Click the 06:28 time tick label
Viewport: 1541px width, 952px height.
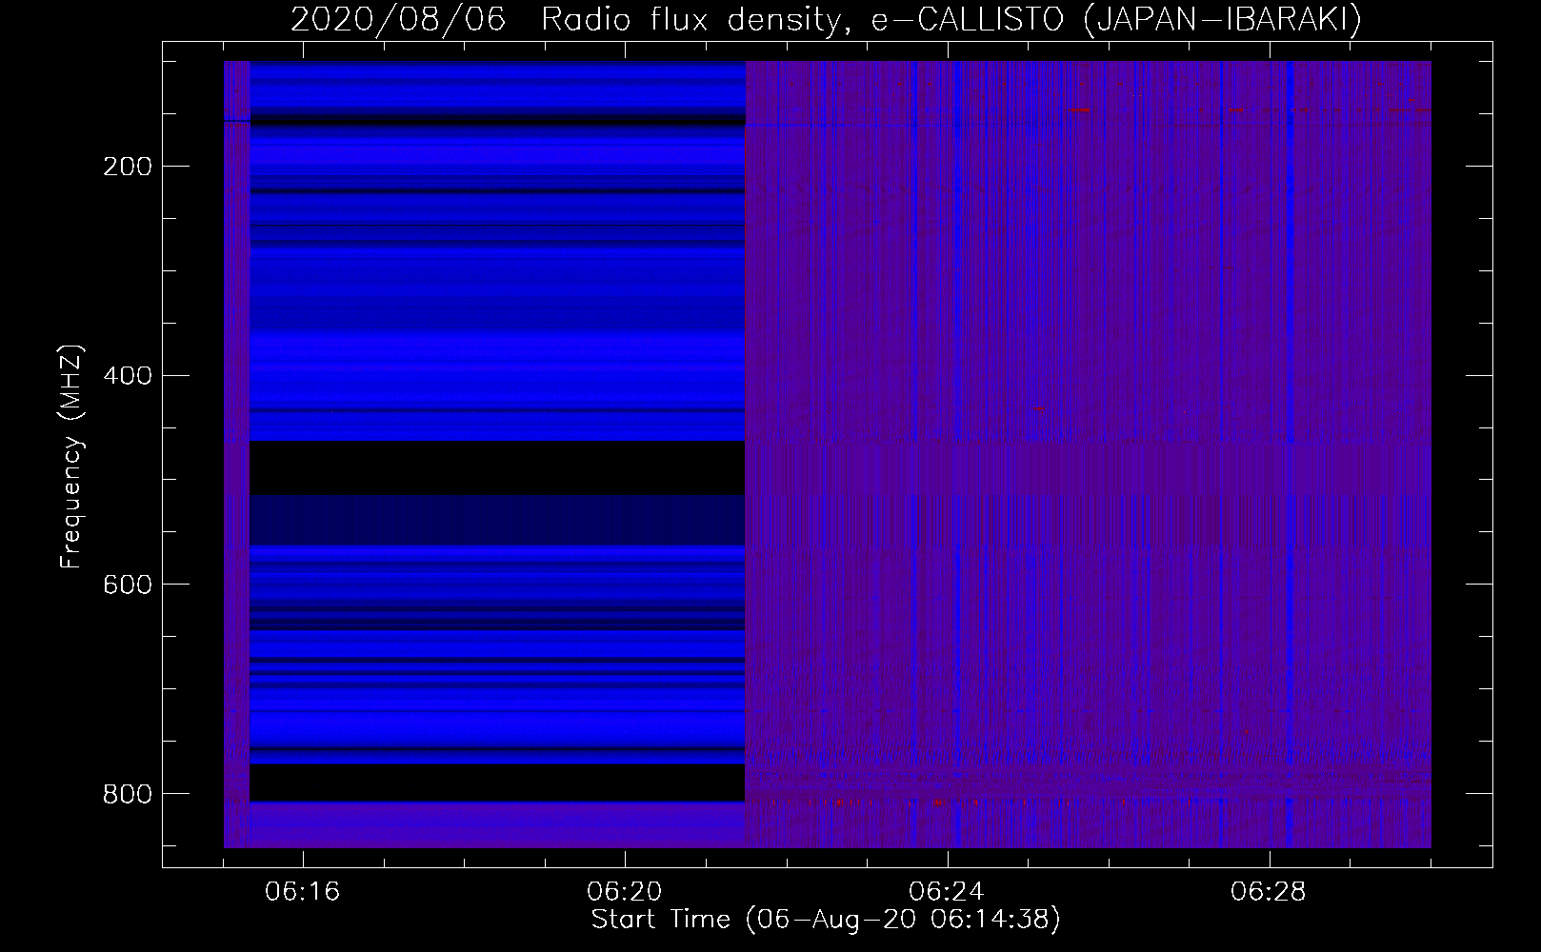coord(1269,892)
